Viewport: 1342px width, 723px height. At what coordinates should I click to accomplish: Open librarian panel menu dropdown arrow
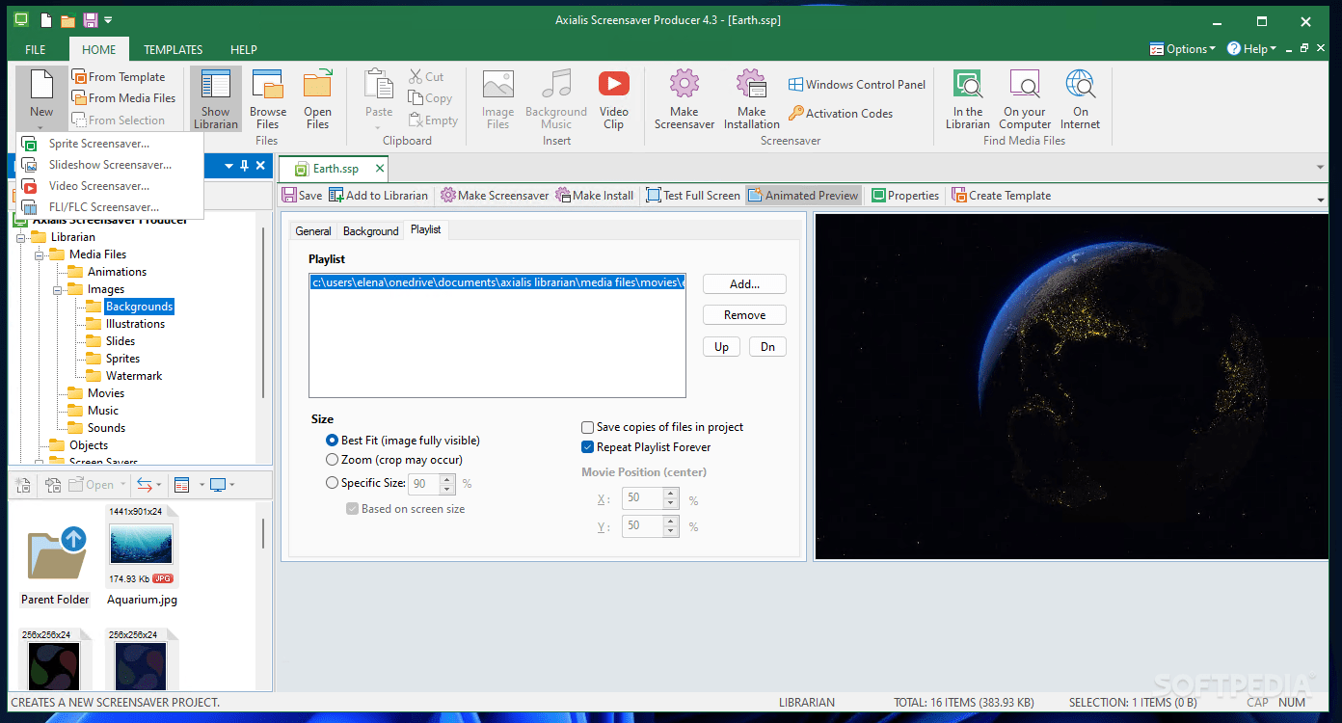coord(229,166)
